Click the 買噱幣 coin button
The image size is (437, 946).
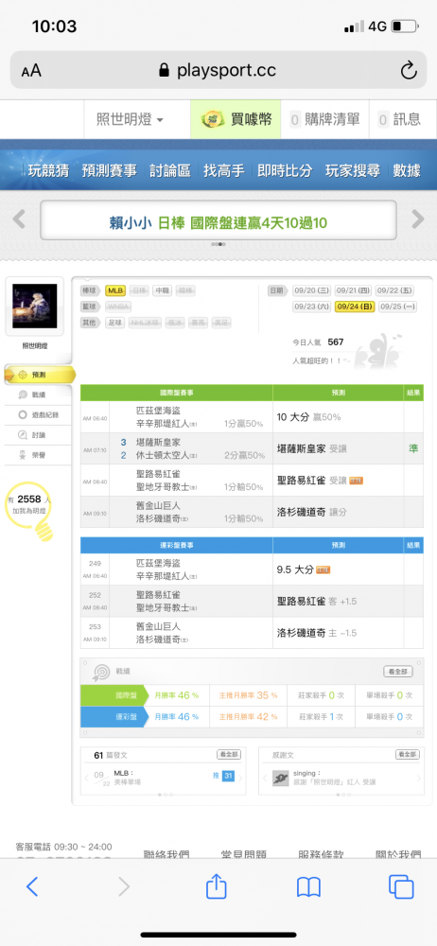pos(236,119)
